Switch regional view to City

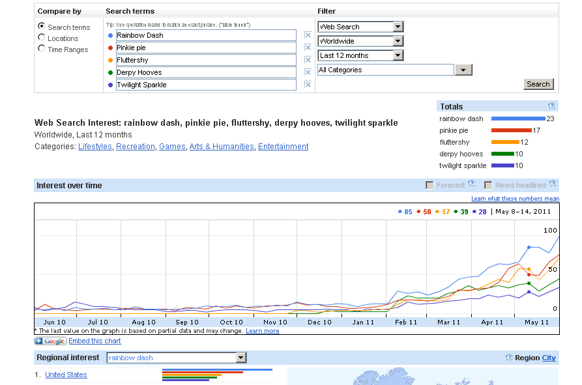(x=549, y=358)
